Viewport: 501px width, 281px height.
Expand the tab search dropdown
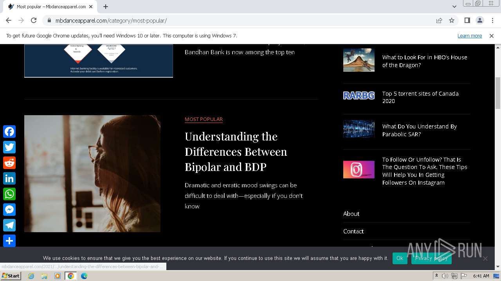point(454,7)
